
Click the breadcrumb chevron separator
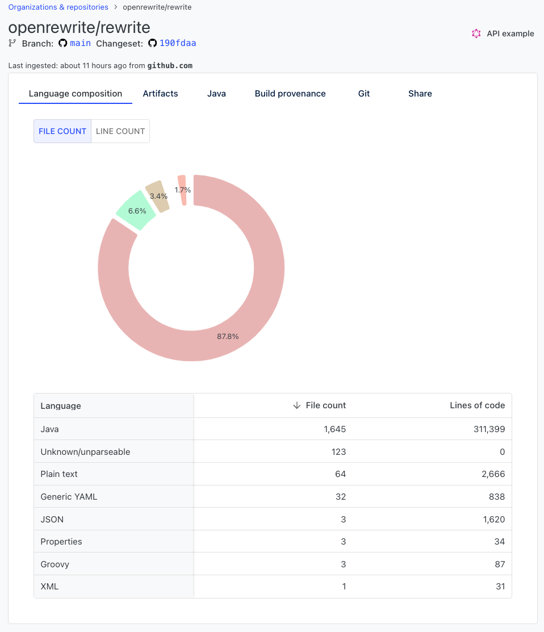(x=116, y=7)
